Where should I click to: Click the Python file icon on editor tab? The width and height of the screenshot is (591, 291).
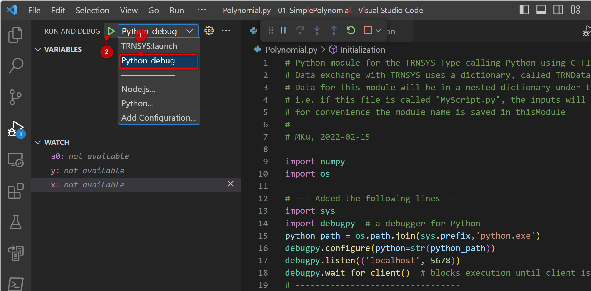tap(253, 31)
